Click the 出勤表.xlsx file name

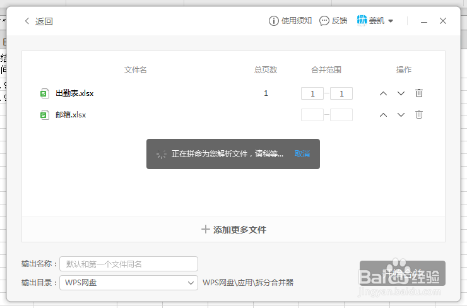click(x=74, y=93)
